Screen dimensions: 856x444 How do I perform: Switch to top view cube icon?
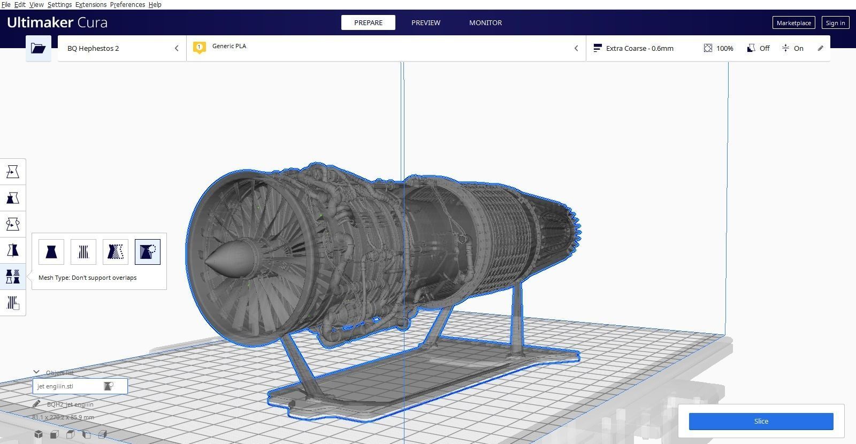pos(71,434)
